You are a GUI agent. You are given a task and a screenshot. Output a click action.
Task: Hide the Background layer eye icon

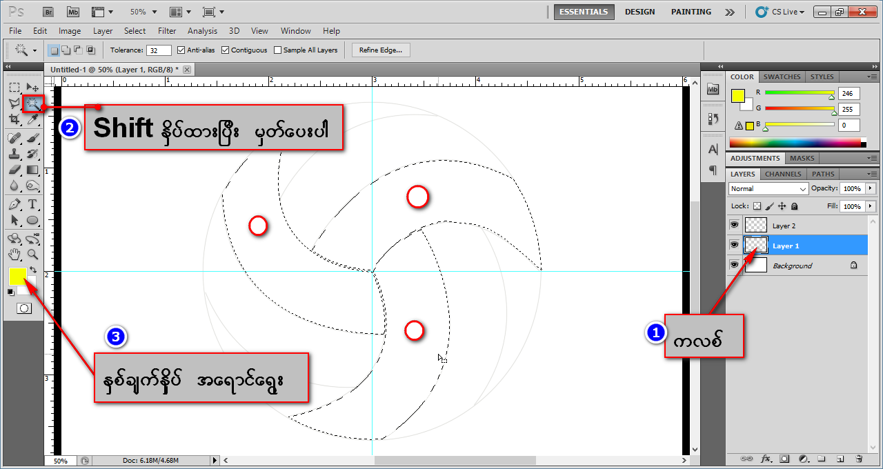point(734,265)
